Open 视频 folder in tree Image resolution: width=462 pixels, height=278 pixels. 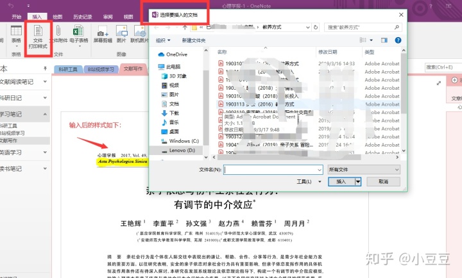click(x=170, y=85)
